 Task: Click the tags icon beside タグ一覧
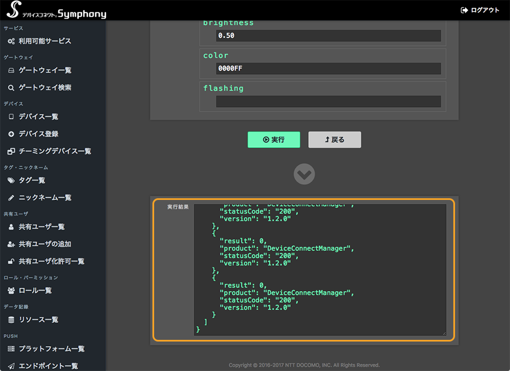pyautogui.click(x=11, y=180)
